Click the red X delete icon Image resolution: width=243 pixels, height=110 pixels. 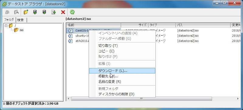pyautogui.click(x=63, y=12)
